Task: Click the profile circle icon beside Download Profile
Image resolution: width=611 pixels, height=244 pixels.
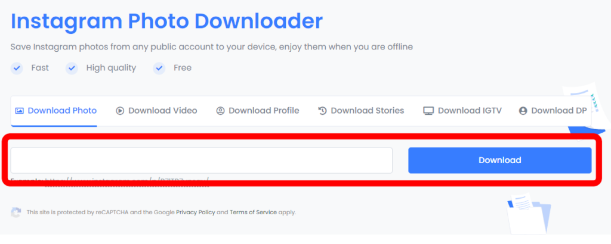Action: (220, 111)
